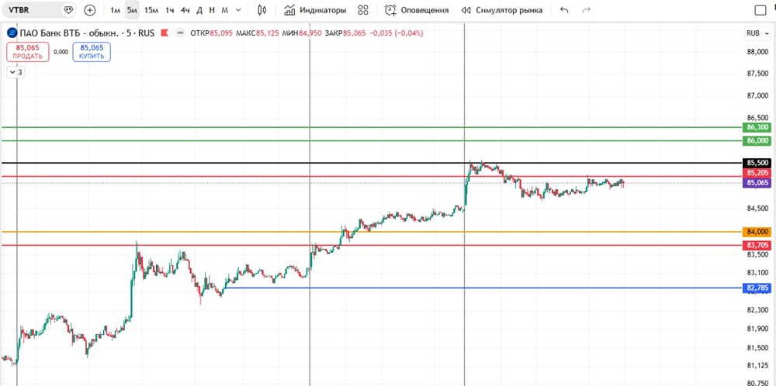776x386 pixels.
Task: Click the blue 82,785 price label
Action: click(x=757, y=288)
